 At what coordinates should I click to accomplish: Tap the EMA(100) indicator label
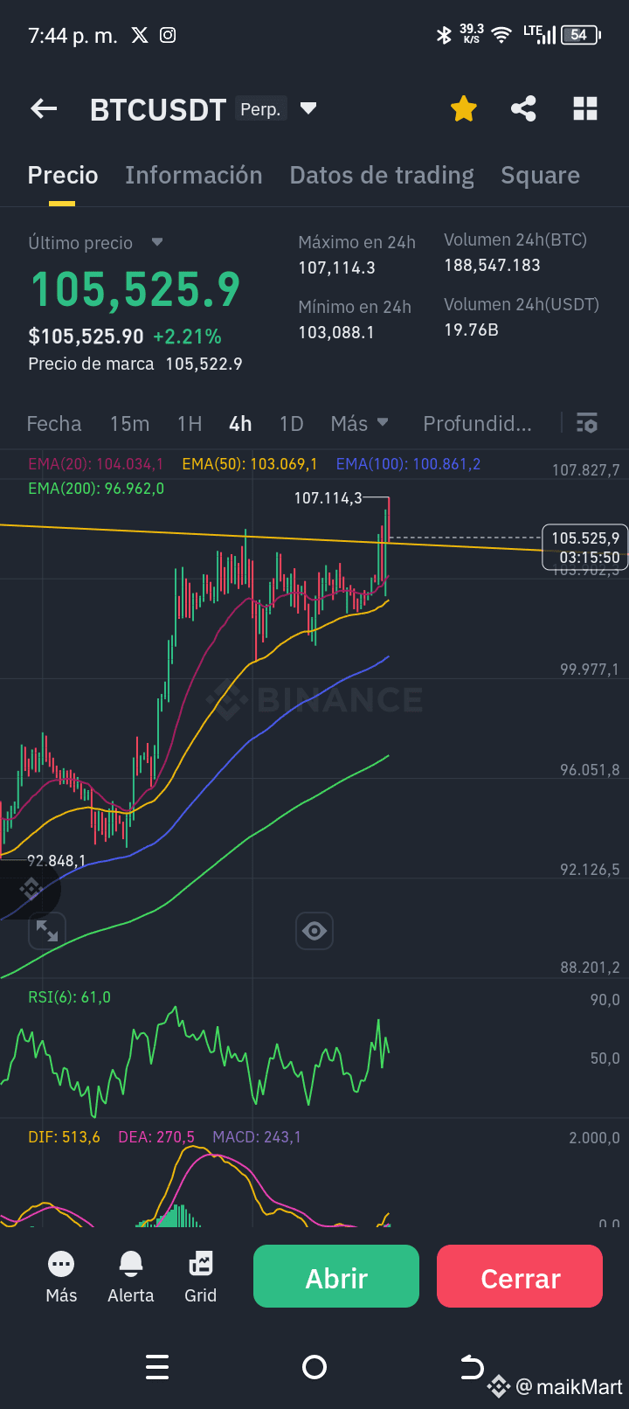(x=408, y=464)
